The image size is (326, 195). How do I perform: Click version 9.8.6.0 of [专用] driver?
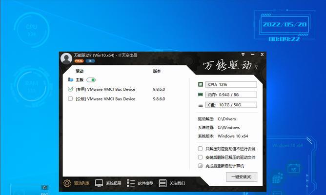click(x=159, y=89)
